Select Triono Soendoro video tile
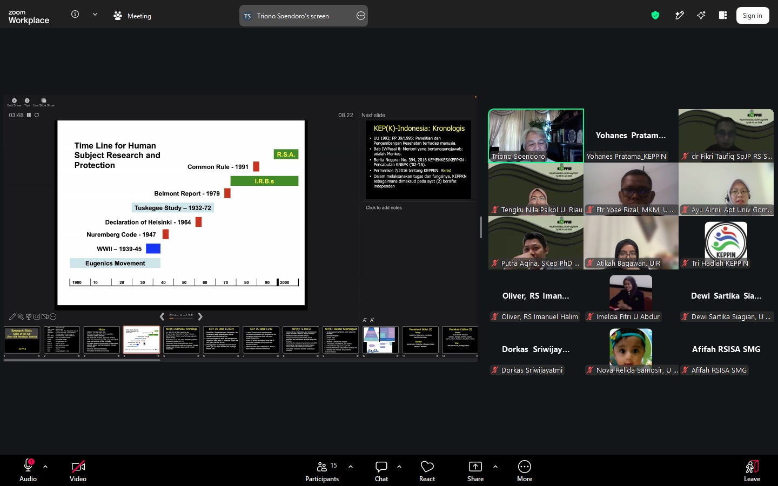The width and height of the screenshot is (778, 486). coord(536,136)
